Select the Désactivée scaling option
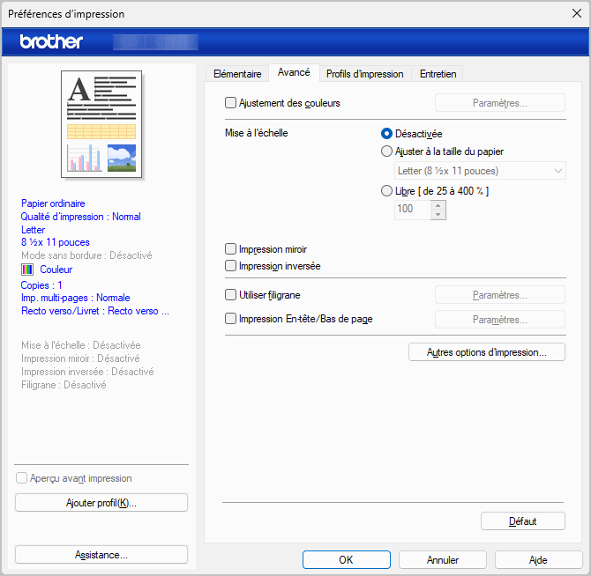Image resolution: width=591 pixels, height=576 pixels. [386, 134]
